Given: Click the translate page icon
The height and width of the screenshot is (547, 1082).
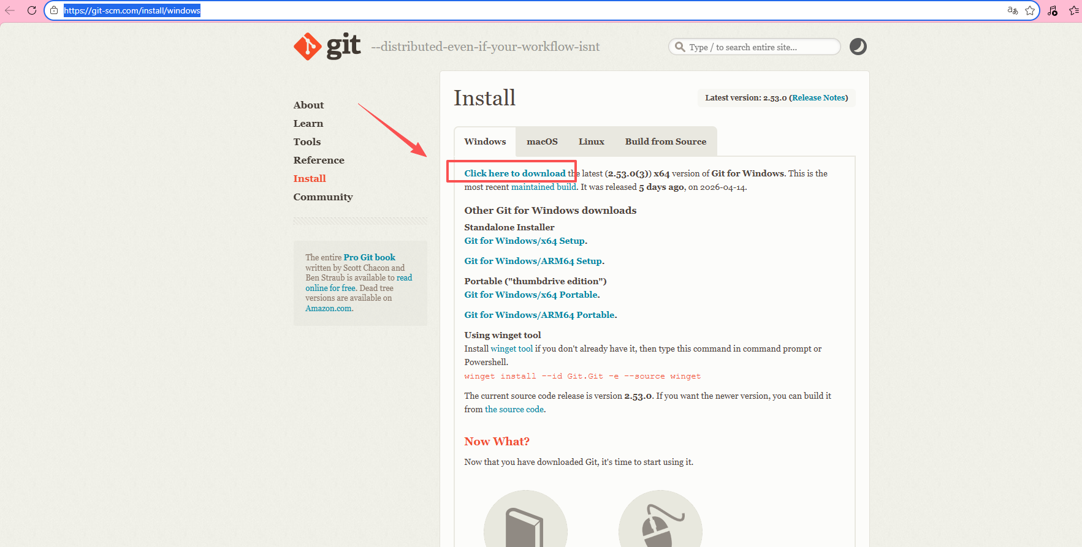Looking at the screenshot, I should (1012, 10).
